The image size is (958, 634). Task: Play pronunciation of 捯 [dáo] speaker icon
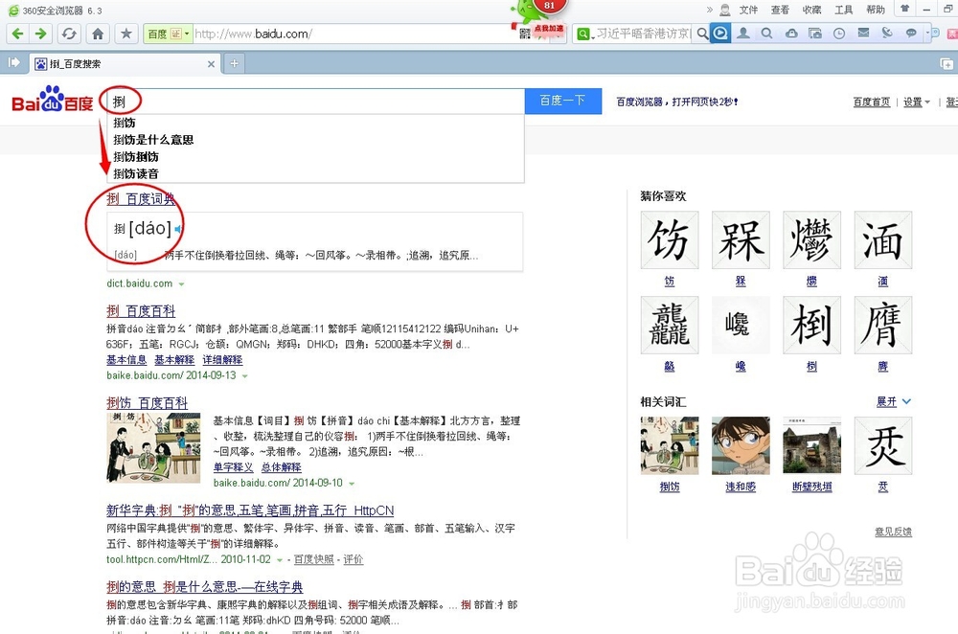tap(178, 229)
